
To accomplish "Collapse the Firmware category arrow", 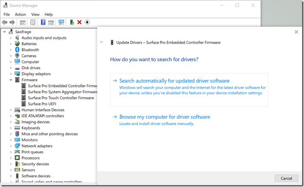I will [x=11, y=80].
